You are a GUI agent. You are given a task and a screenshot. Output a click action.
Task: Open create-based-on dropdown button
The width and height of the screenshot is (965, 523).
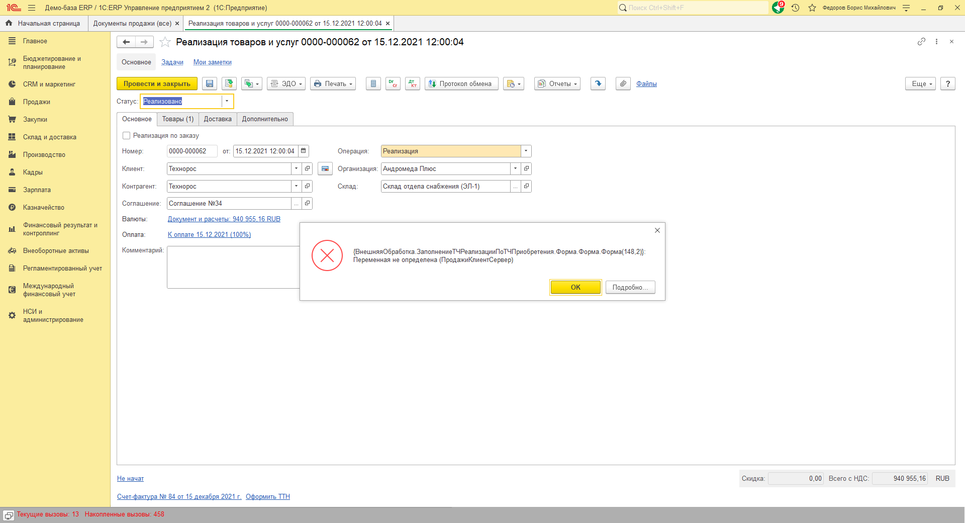pos(251,83)
